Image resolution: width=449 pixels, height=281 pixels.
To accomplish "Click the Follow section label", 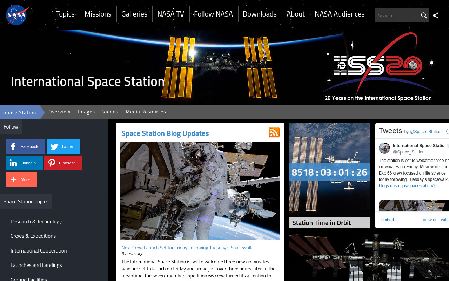I will point(11,127).
